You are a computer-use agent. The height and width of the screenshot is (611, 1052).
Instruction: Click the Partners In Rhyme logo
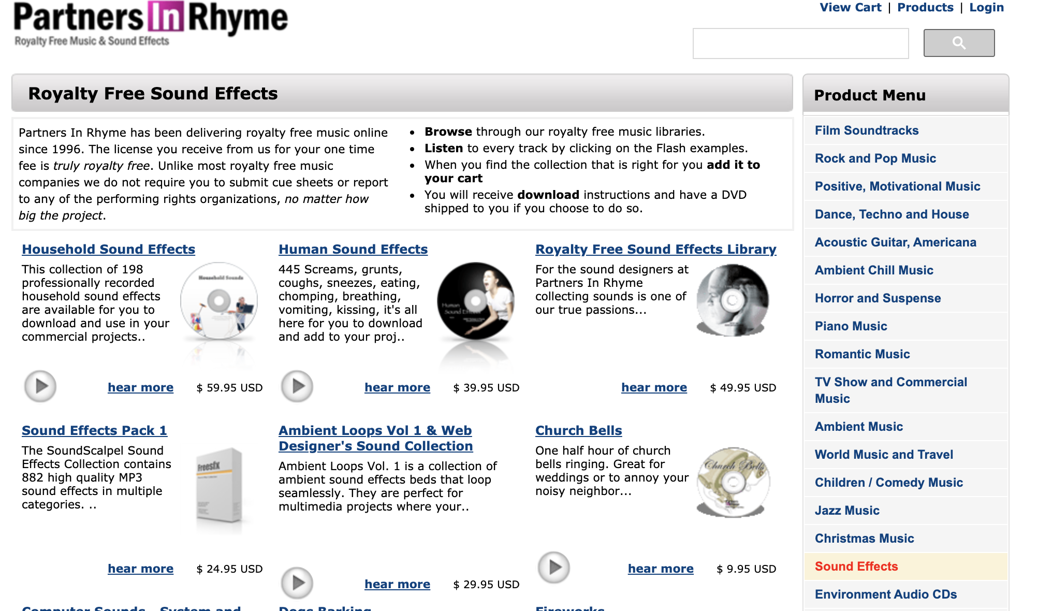[x=150, y=24]
